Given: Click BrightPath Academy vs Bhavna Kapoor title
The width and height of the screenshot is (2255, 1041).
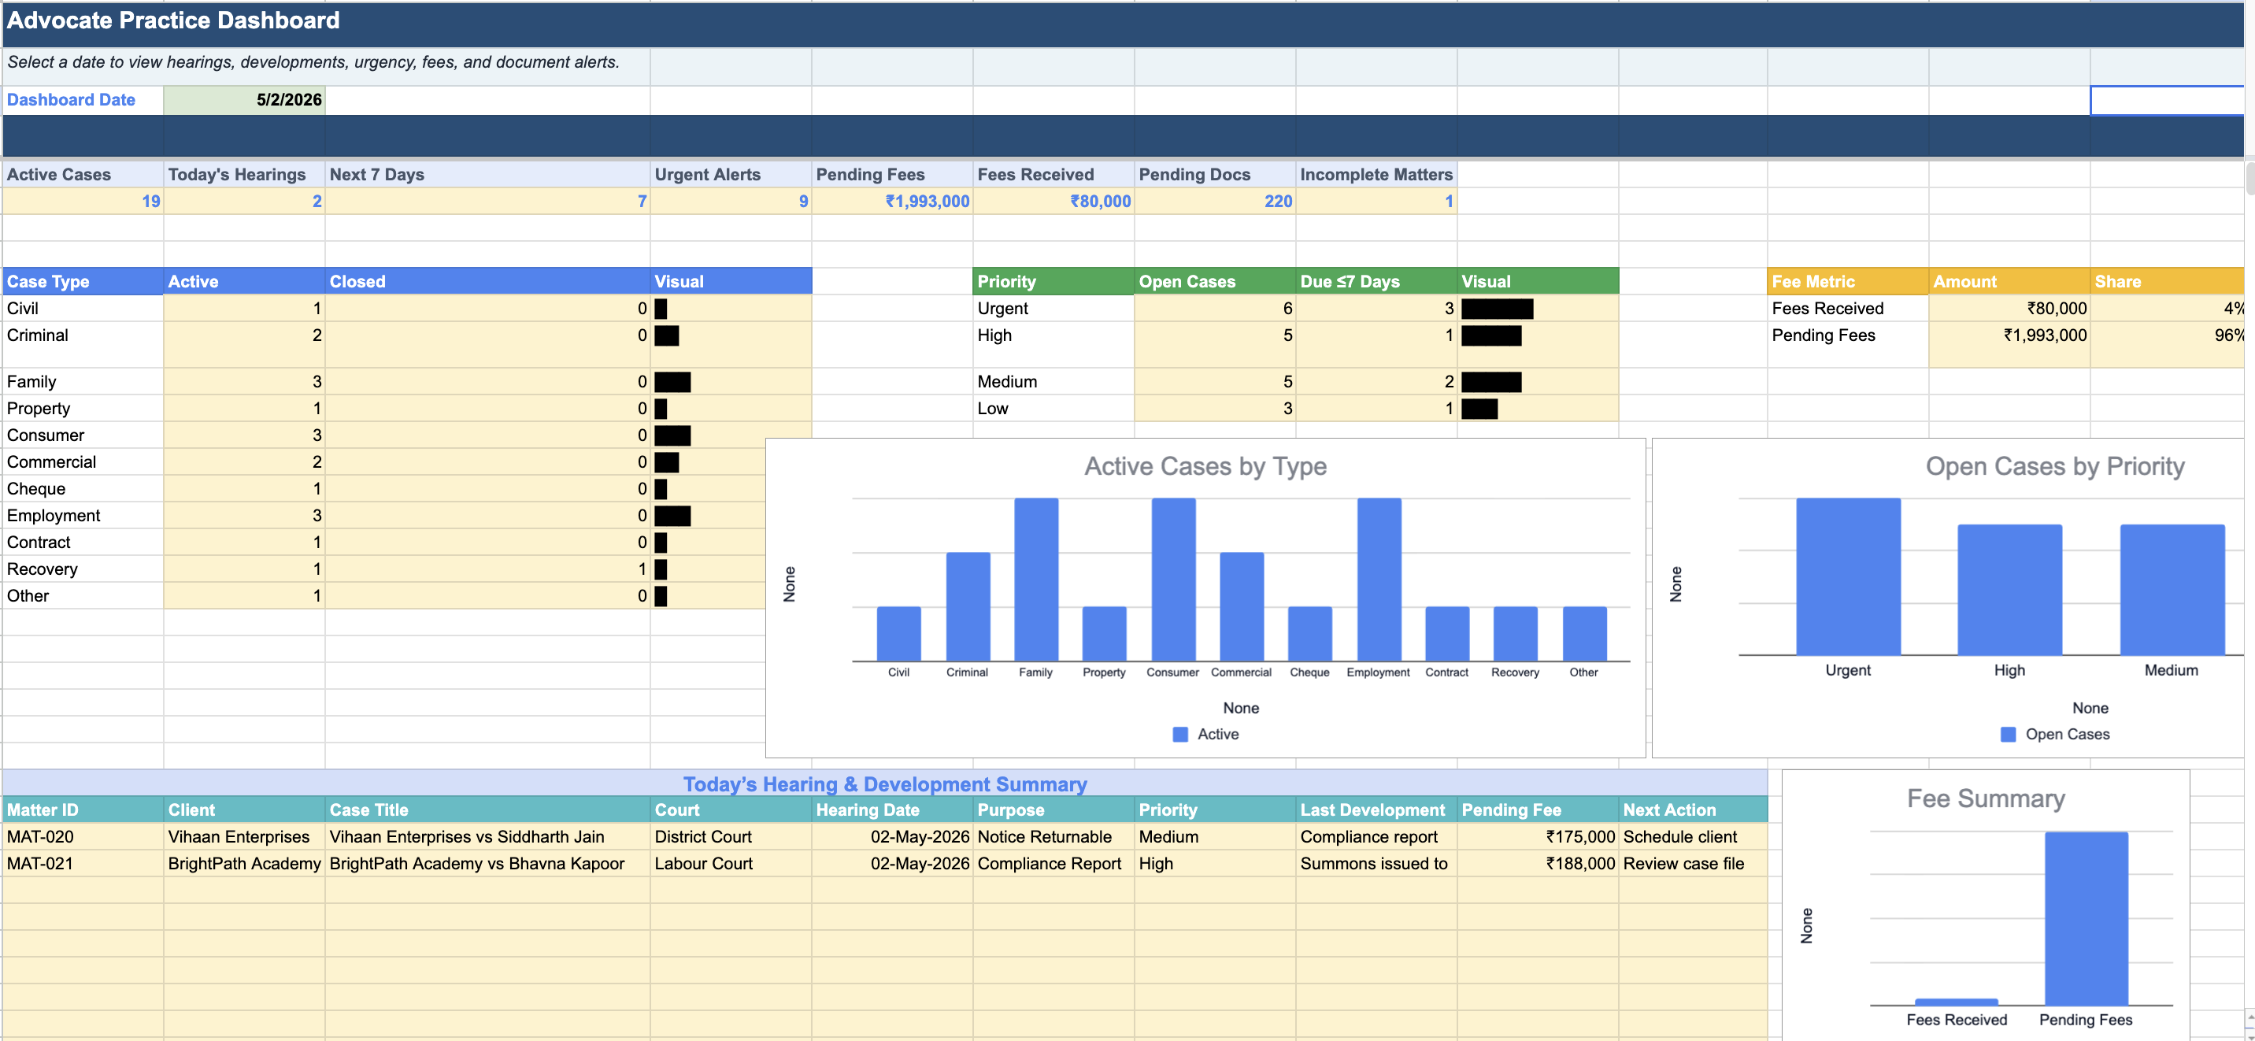Looking at the screenshot, I should (487, 864).
